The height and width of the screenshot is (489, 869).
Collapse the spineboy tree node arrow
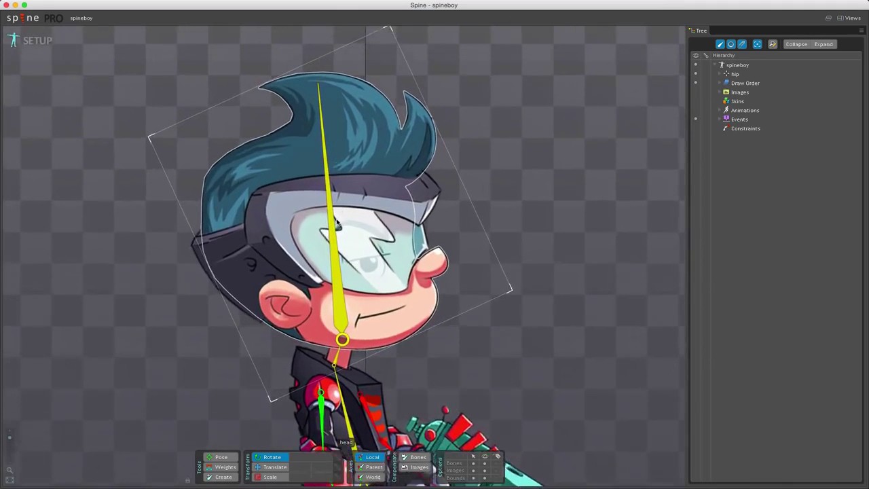pos(715,65)
